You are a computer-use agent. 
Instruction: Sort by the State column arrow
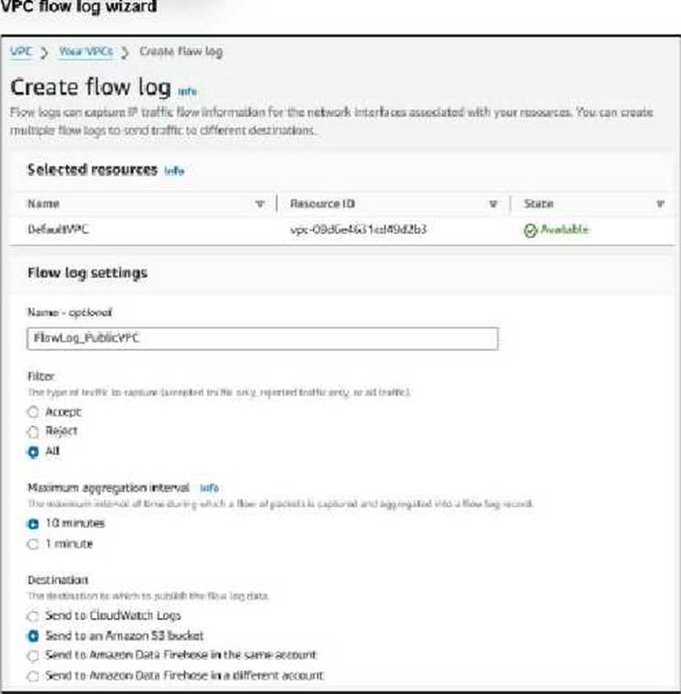click(660, 203)
